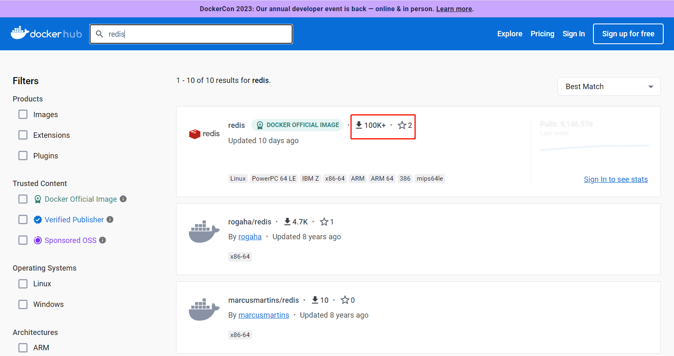Toggle the Verified Publisher checkbox
Viewport: 674px width, 356px height.
click(23, 219)
